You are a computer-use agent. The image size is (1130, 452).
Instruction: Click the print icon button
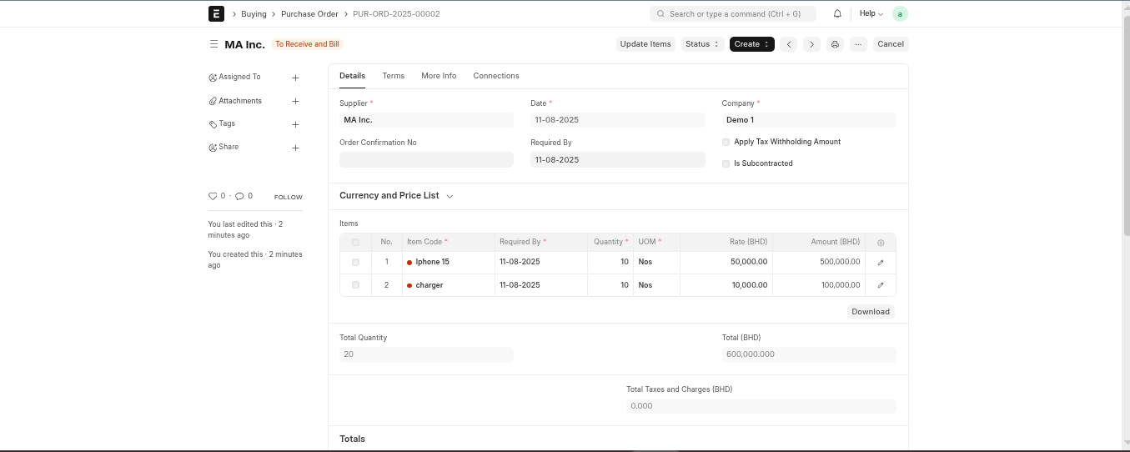(x=835, y=44)
